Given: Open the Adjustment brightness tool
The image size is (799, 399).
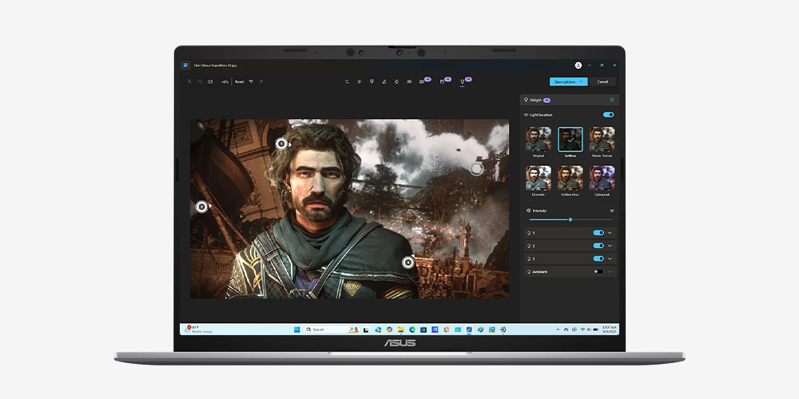Looking at the screenshot, I should (359, 81).
